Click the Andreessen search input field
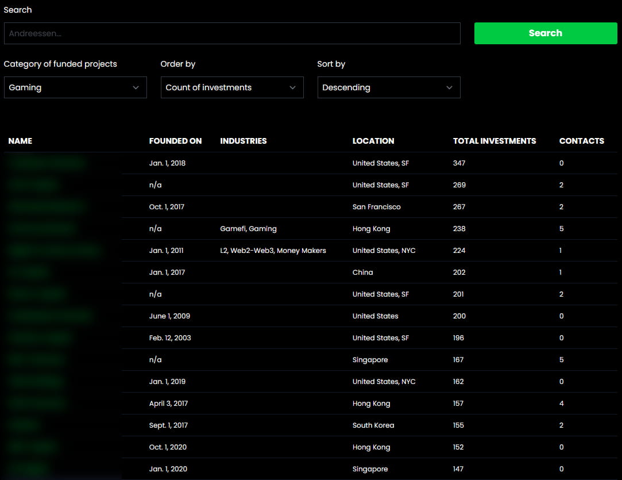622x480 pixels. tap(232, 33)
